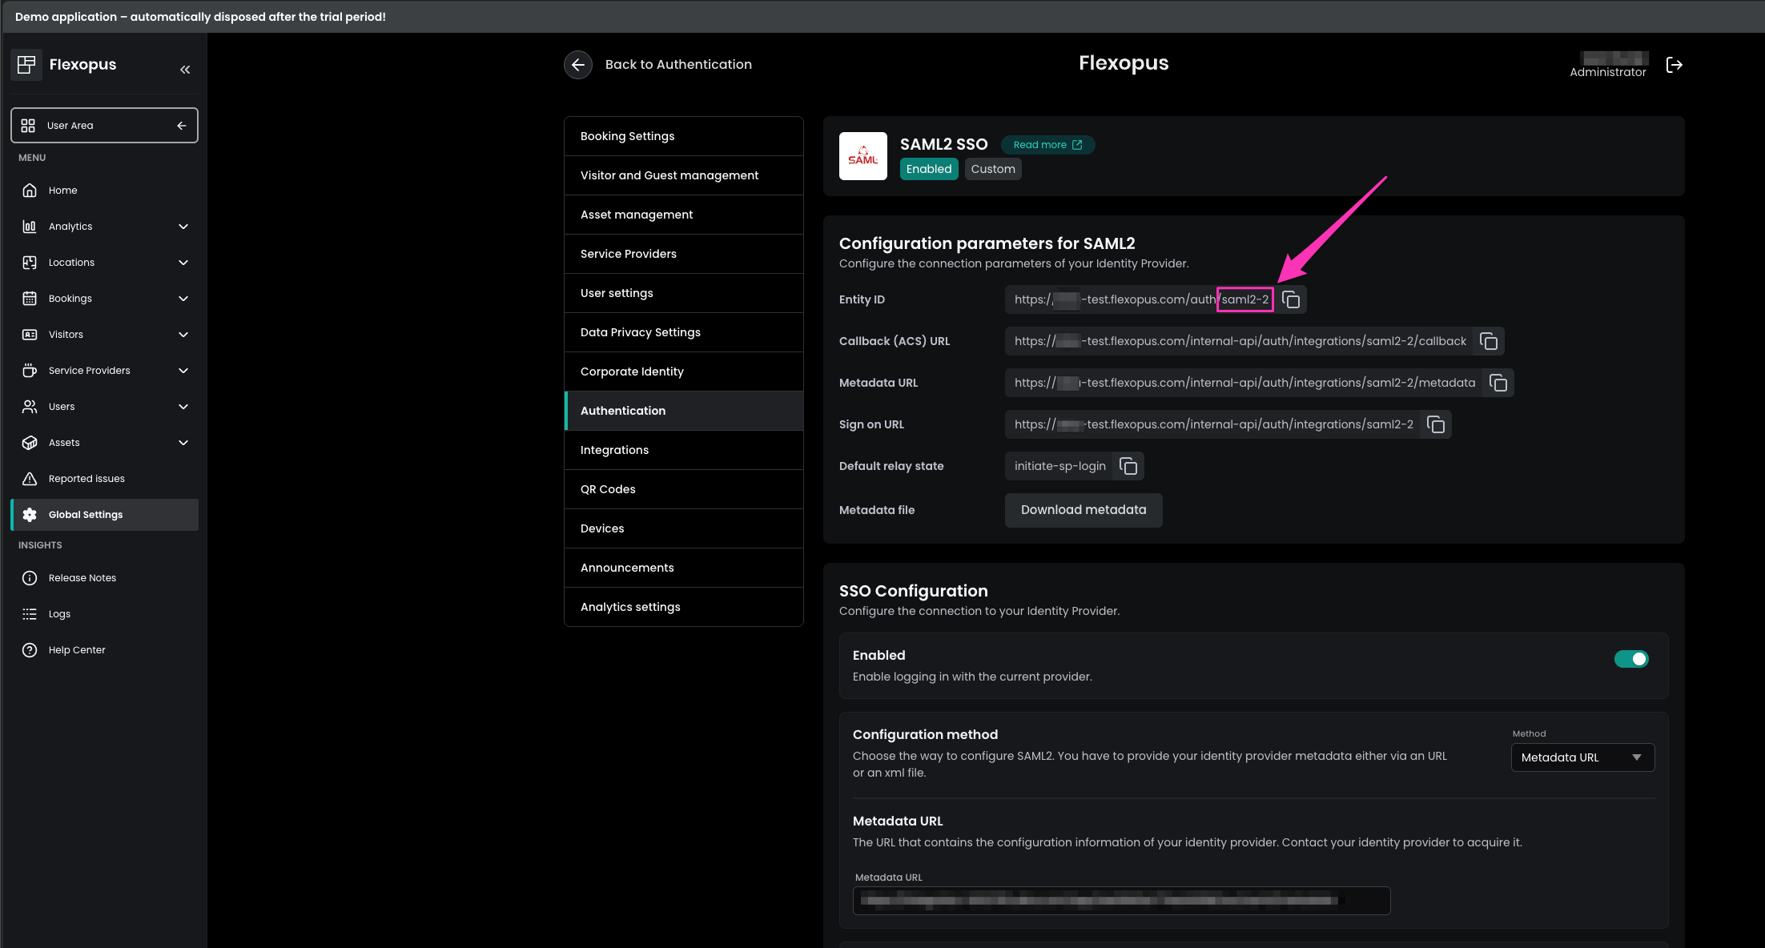The image size is (1765, 948).
Task: Click the Users people icon
Action: [30, 407]
